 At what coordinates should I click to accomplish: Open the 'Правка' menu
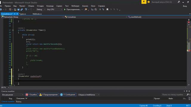point(7,6)
